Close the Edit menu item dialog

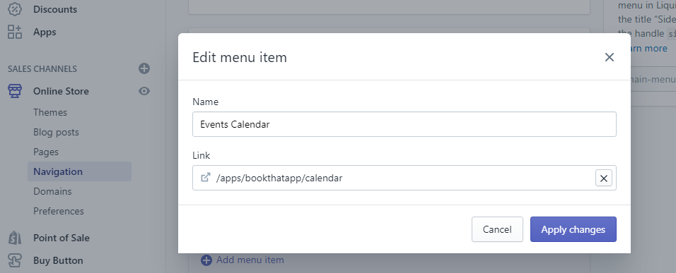coord(609,57)
